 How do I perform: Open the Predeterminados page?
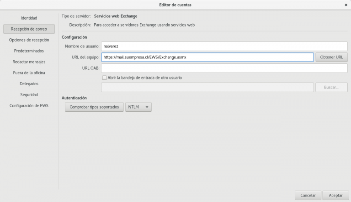click(29, 51)
